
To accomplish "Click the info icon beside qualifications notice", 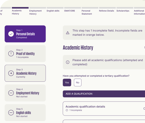I will click(x=68, y=62).
